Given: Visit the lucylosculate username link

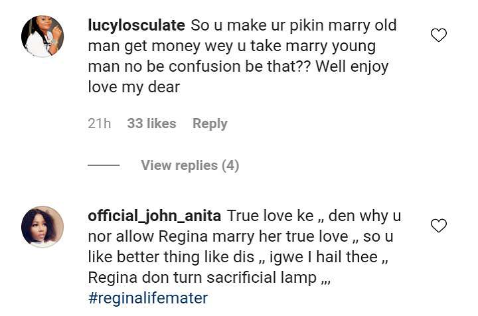Looking at the screenshot, I should tap(136, 26).
